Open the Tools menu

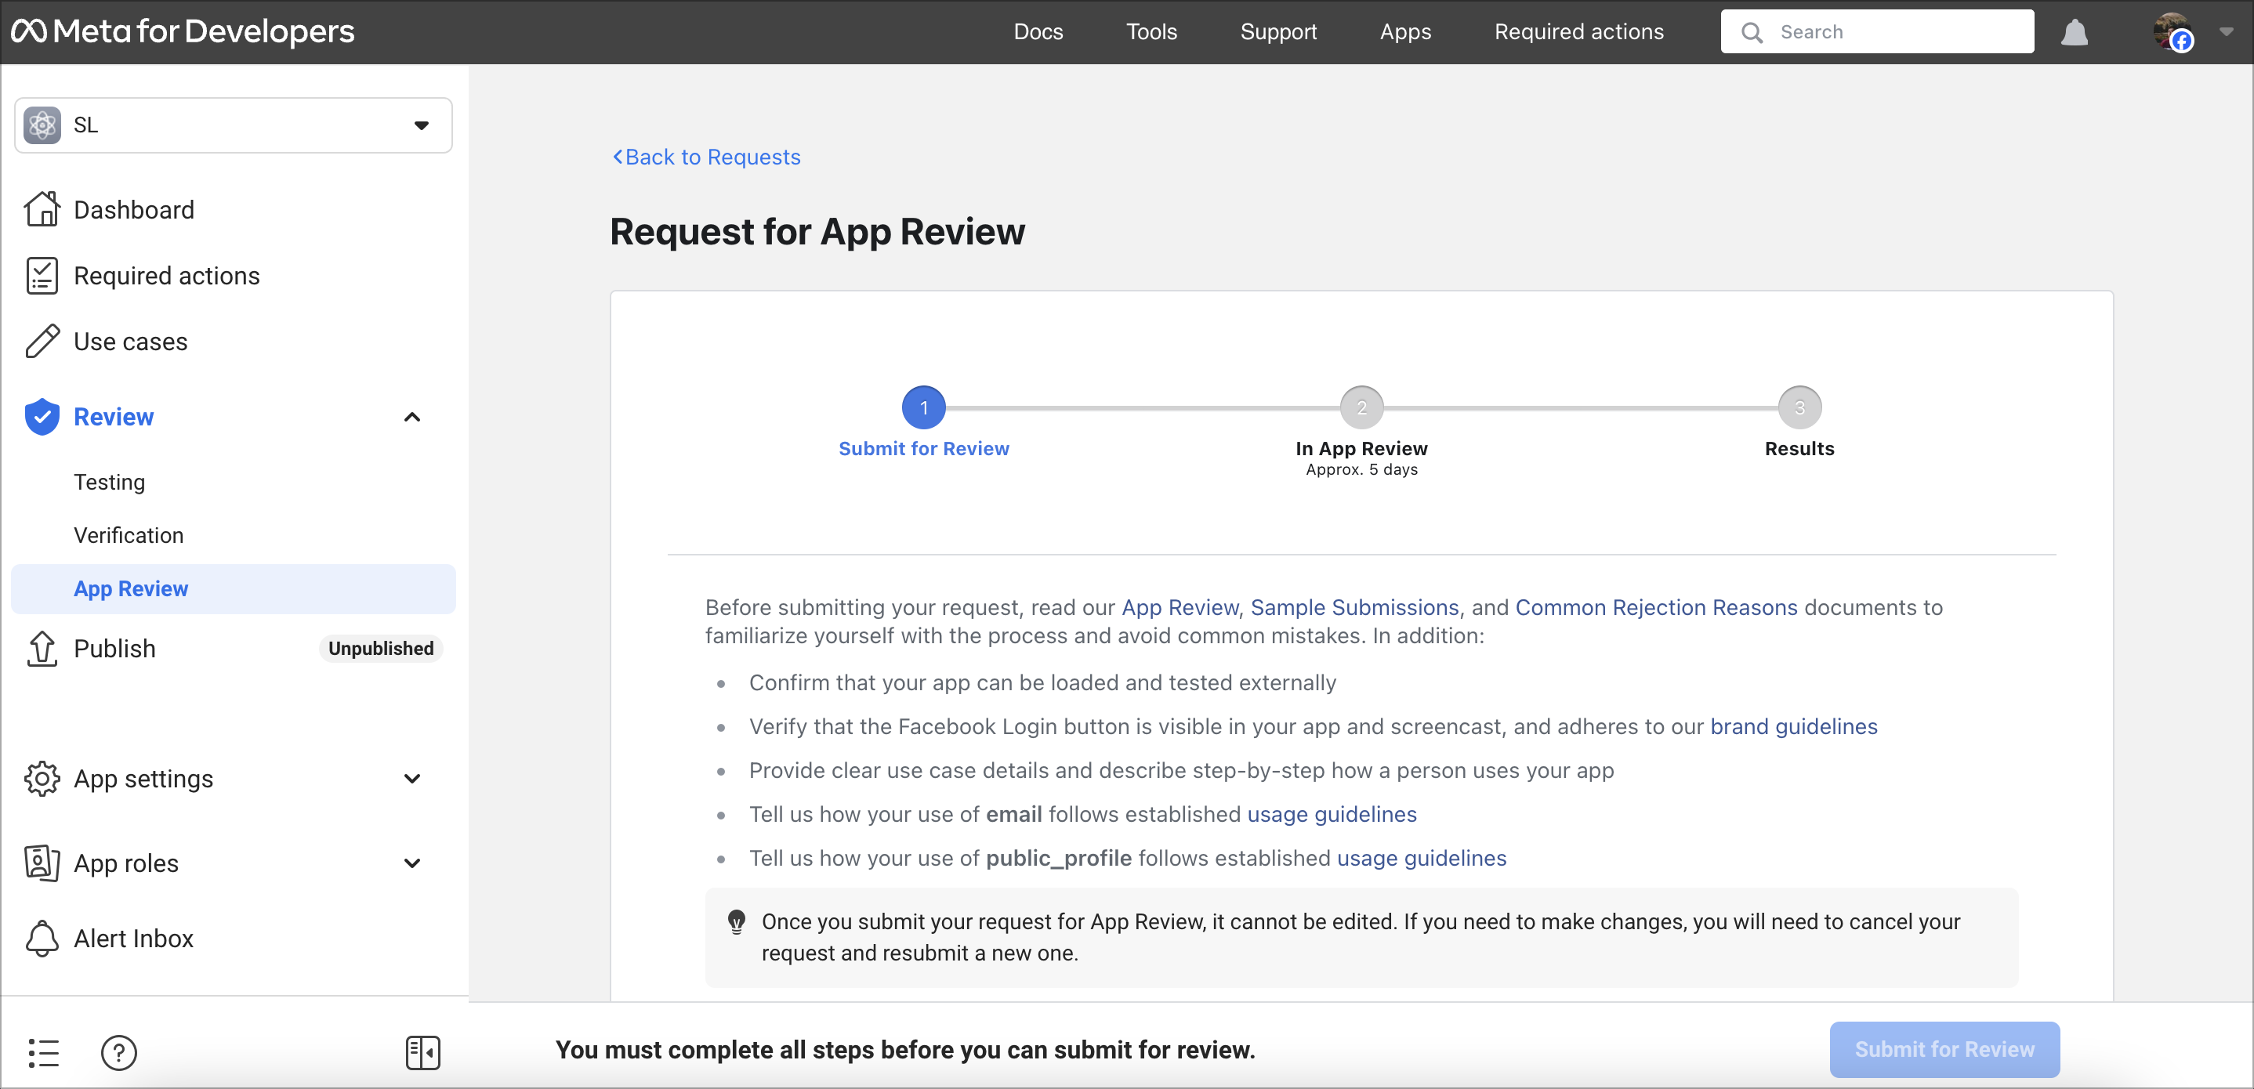pos(1151,32)
